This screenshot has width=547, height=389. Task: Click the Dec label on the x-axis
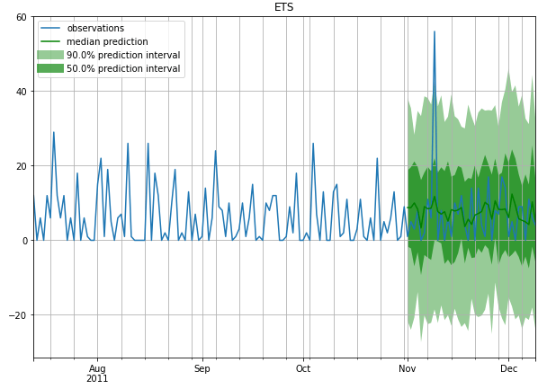tap(509, 369)
